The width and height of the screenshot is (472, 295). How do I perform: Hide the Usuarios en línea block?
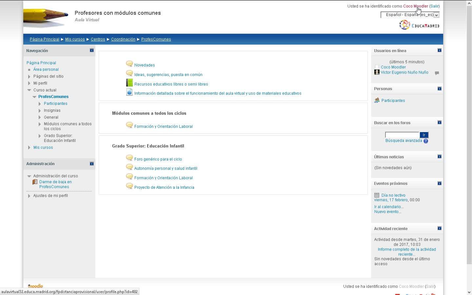click(440, 50)
